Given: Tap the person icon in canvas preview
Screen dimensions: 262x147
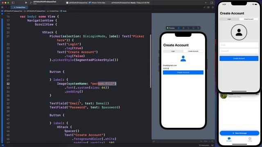Looking at the screenshot, I should 183,58.
